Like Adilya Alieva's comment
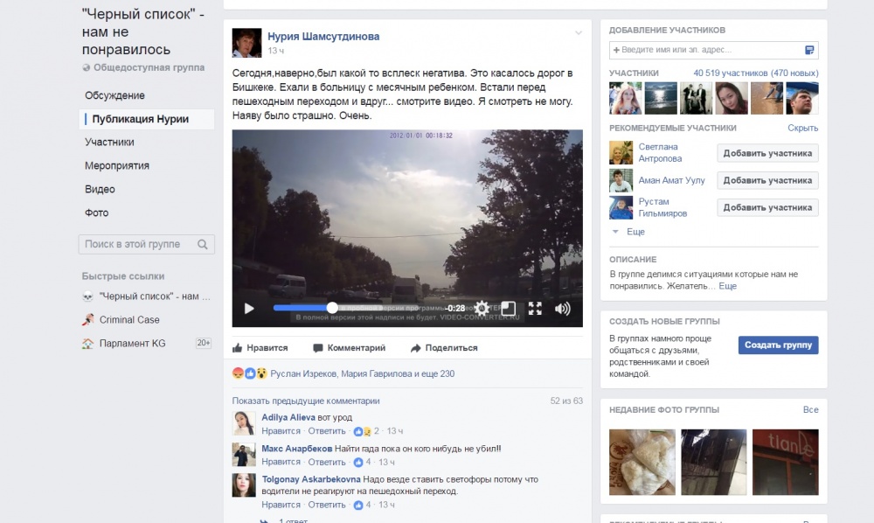This screenshot has width=874, height=523. [281, 431]
